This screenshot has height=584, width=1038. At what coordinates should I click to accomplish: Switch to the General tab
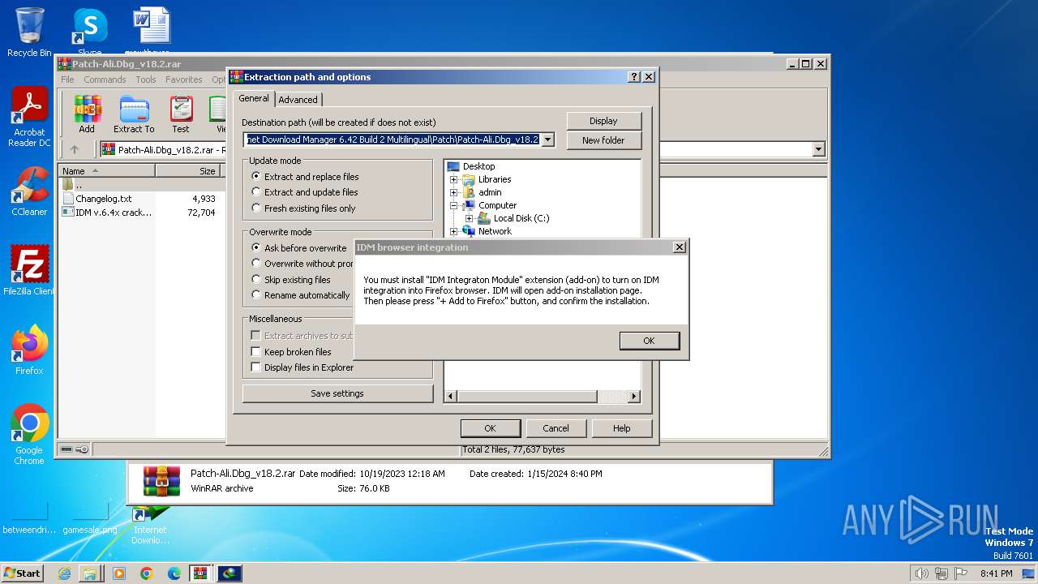click(253, 98)
